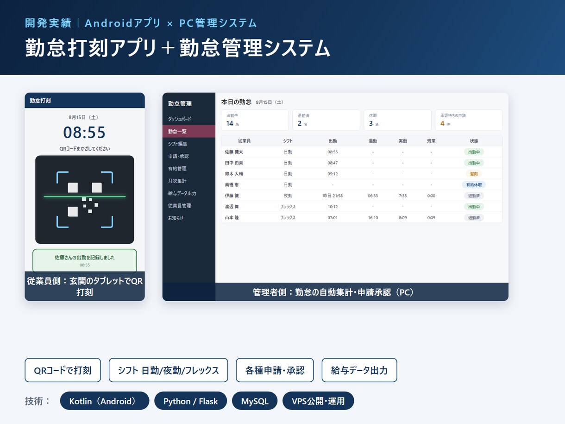
Task: Click the 遅刻 status badge for 鈴木
Action: click(x=474, y=174)
